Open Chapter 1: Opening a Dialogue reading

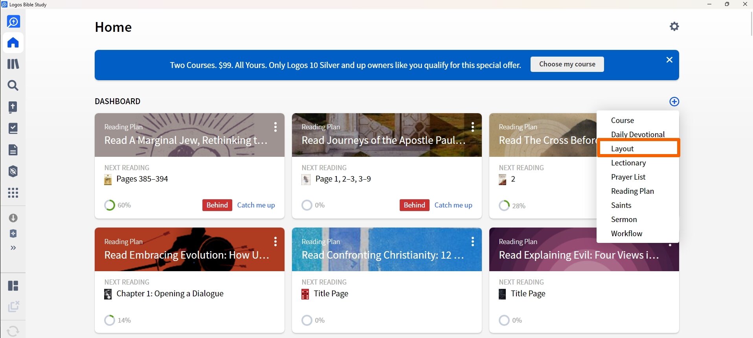click(x=170, y=294)
